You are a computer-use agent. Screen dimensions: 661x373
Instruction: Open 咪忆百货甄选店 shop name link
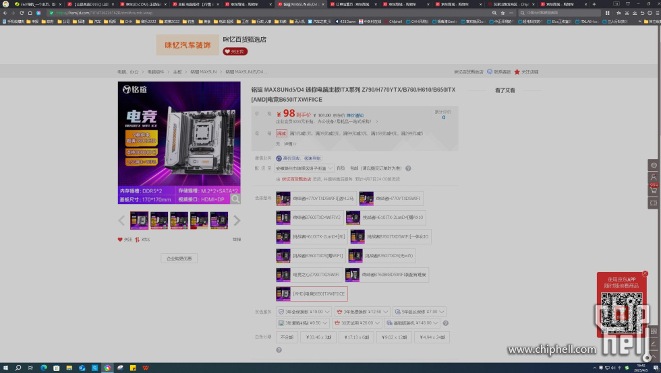point(244,40)
